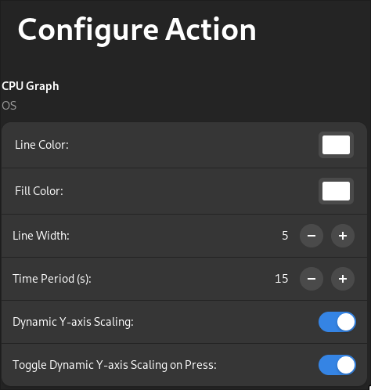The image size is (371, 390).
Task: Click the Fill Color label
Action: point(39,191)
